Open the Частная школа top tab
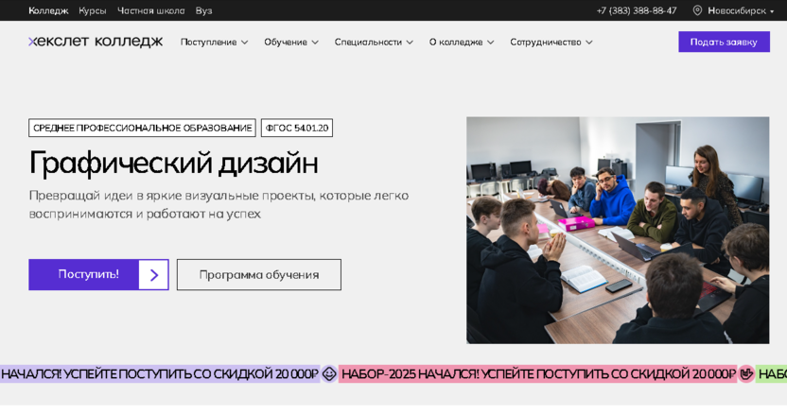The width and height of the screenshot is (787, 415). click(151, 10)
